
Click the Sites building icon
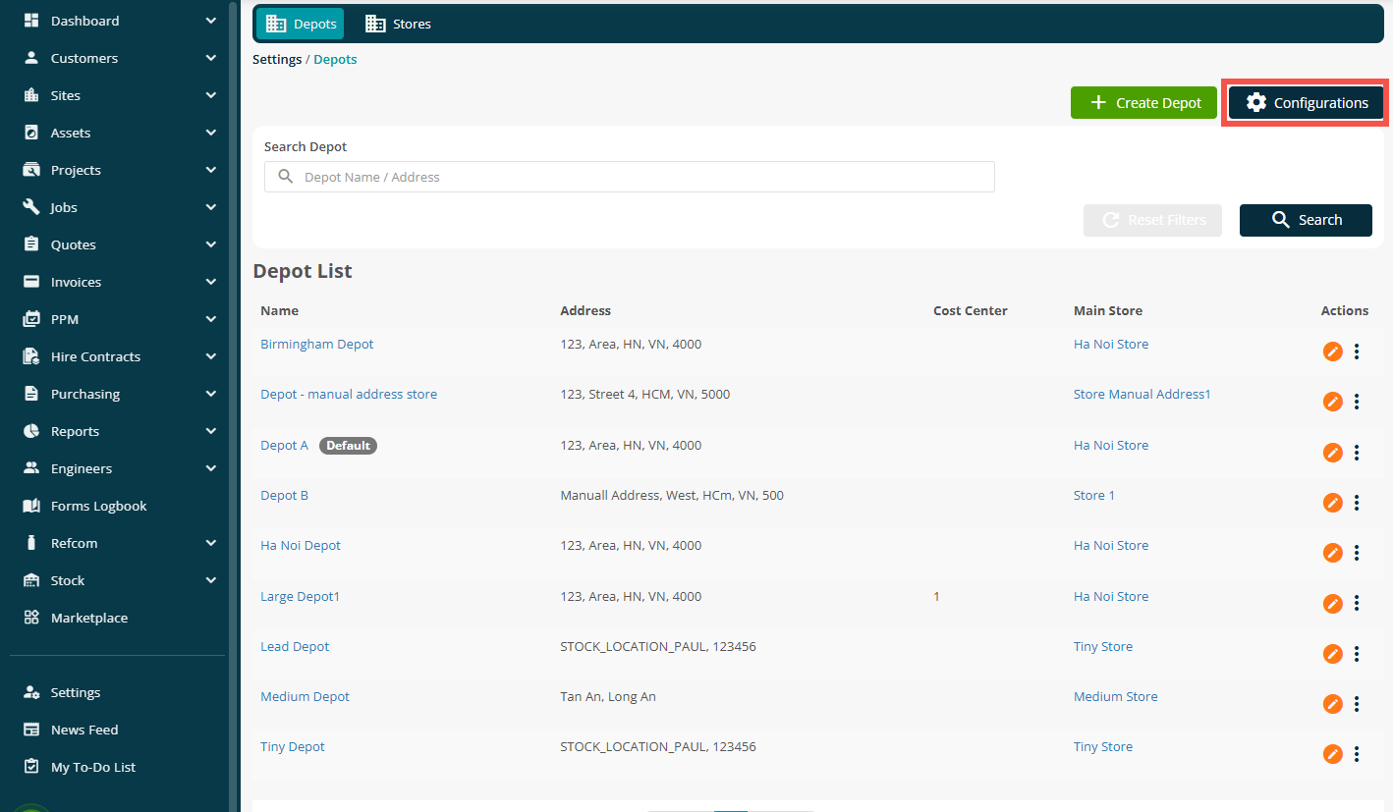[31, 95]
